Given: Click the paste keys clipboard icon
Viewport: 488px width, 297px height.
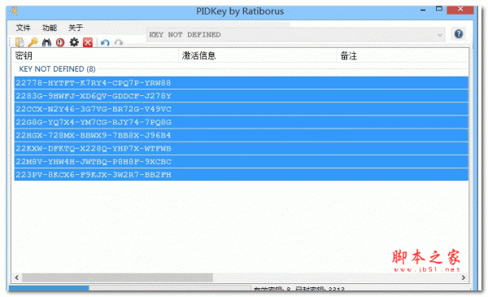Looking at the screenshot, I should pos(20,42).
